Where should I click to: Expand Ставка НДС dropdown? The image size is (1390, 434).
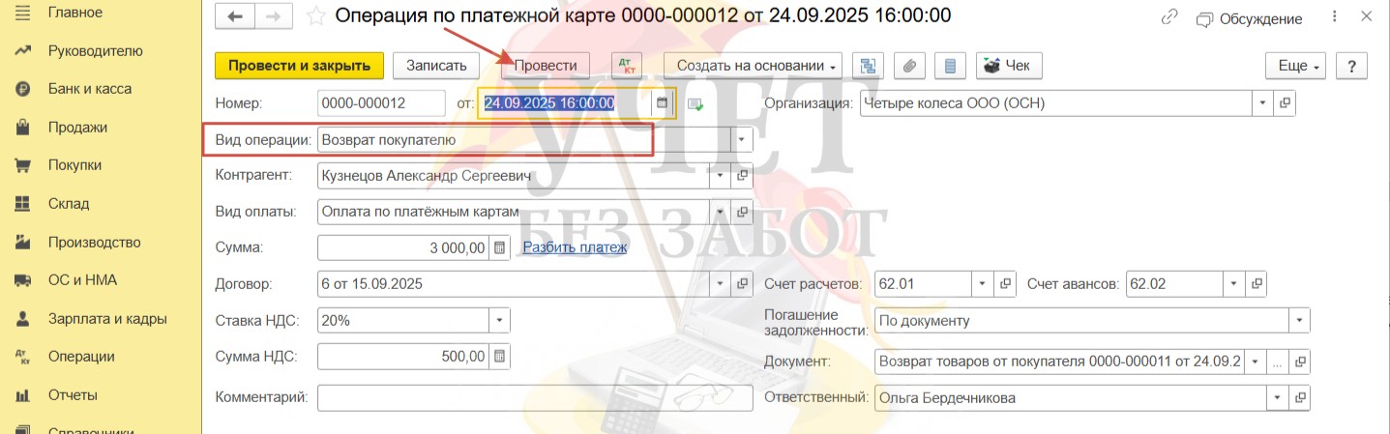(499, 320)
